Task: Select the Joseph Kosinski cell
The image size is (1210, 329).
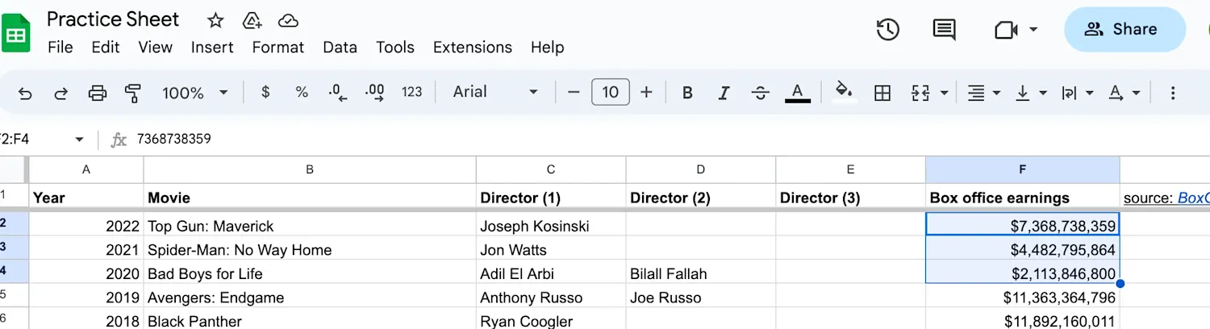Action: pos(551,226)
